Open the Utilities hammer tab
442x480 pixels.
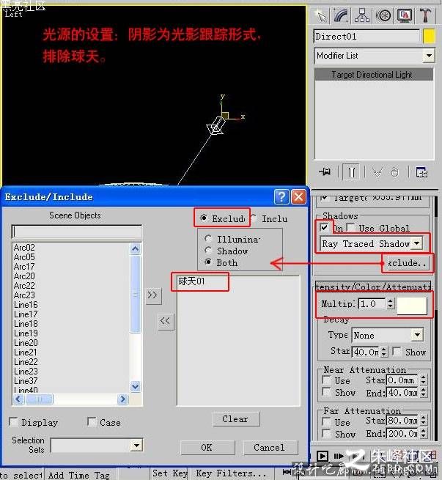point(425,15)
